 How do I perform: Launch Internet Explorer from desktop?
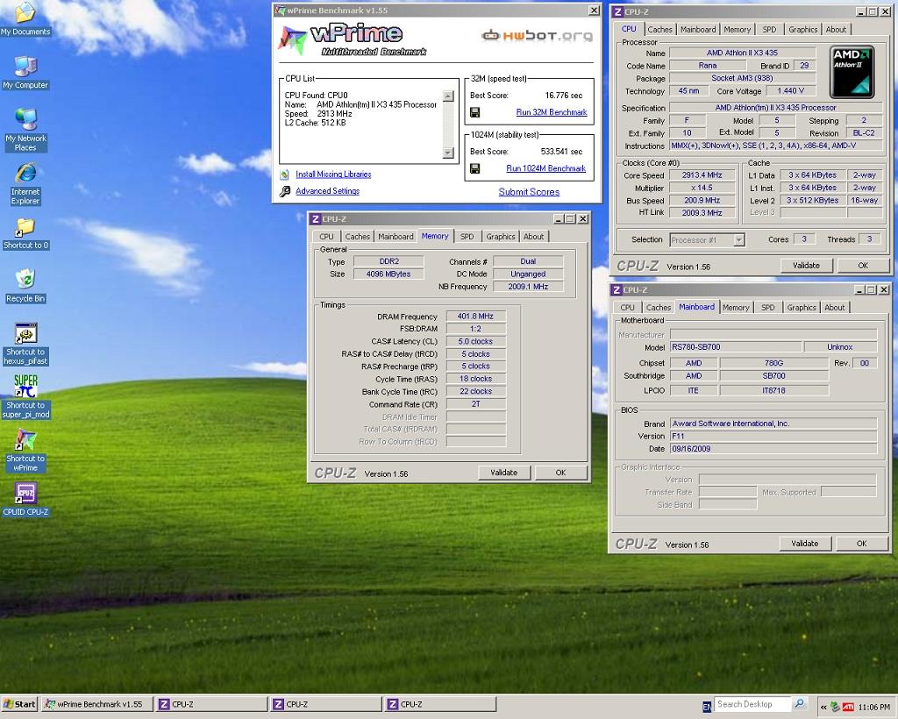coord(25,184)
